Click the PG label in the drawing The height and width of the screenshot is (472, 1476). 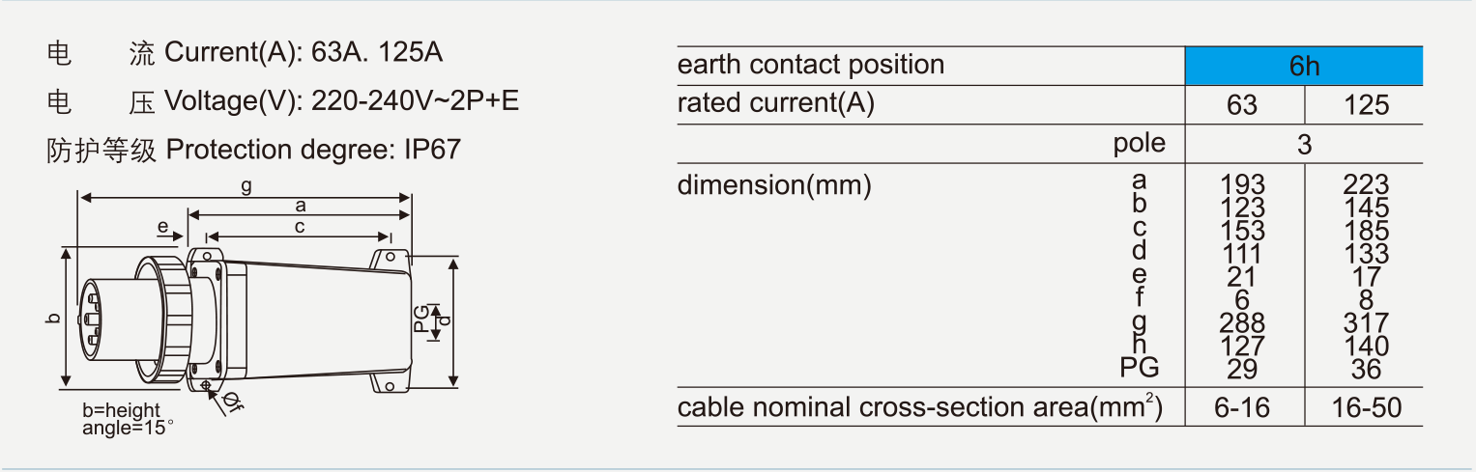tap(422, 318)
